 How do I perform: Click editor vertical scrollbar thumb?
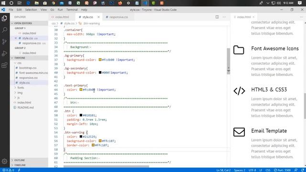pos(229,61)
